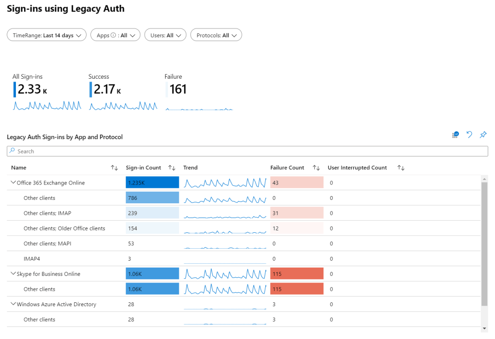Open the Log Analytics query icon

455,135
